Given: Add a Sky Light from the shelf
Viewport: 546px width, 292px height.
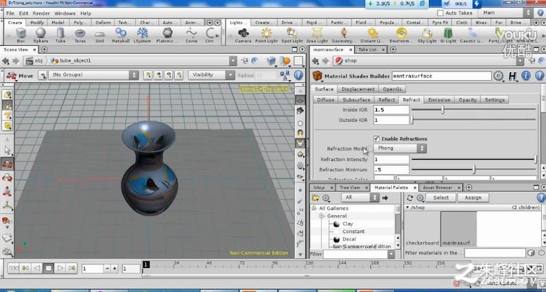Looking at the screenshot, I should 427,35.
